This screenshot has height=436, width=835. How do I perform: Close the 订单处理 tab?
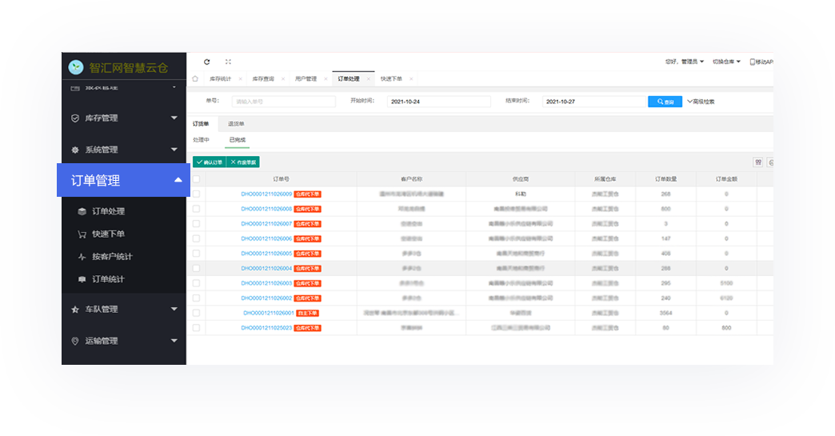(x=368, y=78)
